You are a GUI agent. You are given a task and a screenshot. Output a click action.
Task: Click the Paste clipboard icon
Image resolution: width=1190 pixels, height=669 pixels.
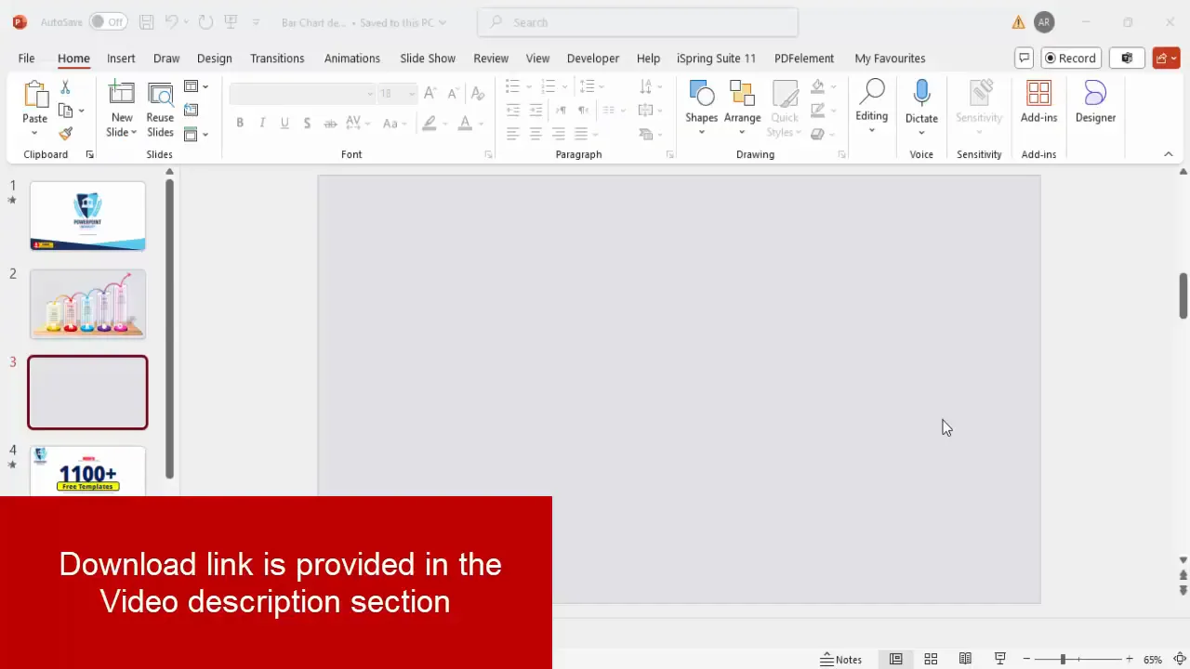pos(35,95)
